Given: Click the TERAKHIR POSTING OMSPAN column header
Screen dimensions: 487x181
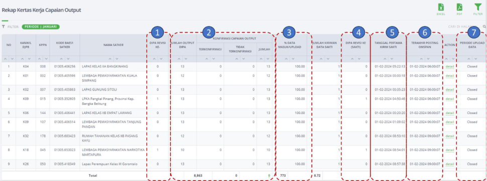Looking at the screenshot, I should coord(425,45).
